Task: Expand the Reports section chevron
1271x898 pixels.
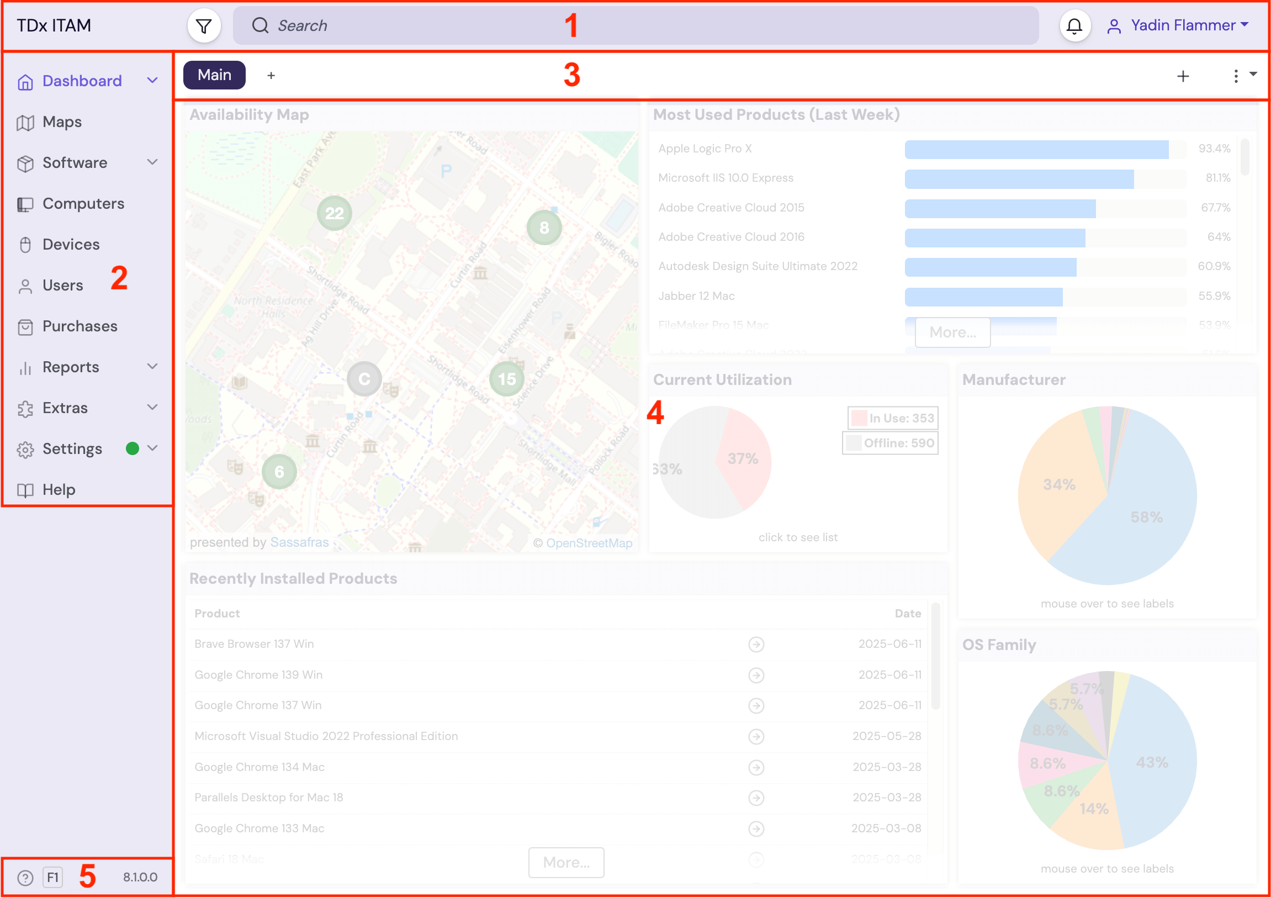Action: click(x=152, y=367)
